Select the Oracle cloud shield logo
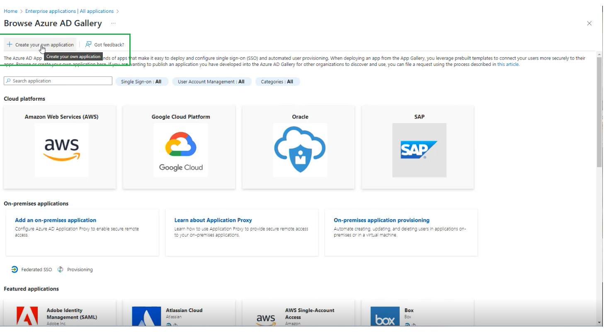The height and width of the screenshot is (332, 614). [300, 150]
